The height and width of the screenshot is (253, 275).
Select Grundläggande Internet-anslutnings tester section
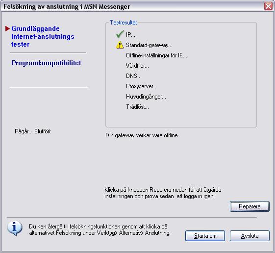tap(43, 36)
